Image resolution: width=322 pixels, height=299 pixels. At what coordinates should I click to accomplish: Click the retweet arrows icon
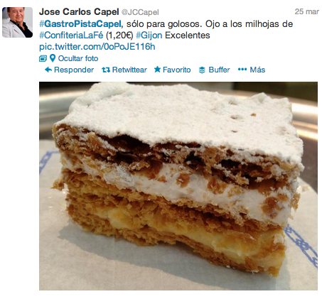106,70
